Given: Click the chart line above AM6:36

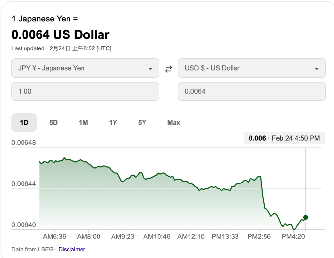Looking at the screenshot, I should coord(54,161).
